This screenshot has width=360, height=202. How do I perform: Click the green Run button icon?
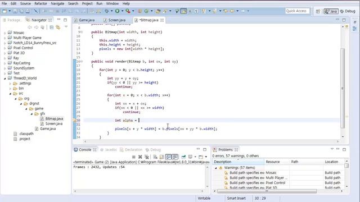118,11
